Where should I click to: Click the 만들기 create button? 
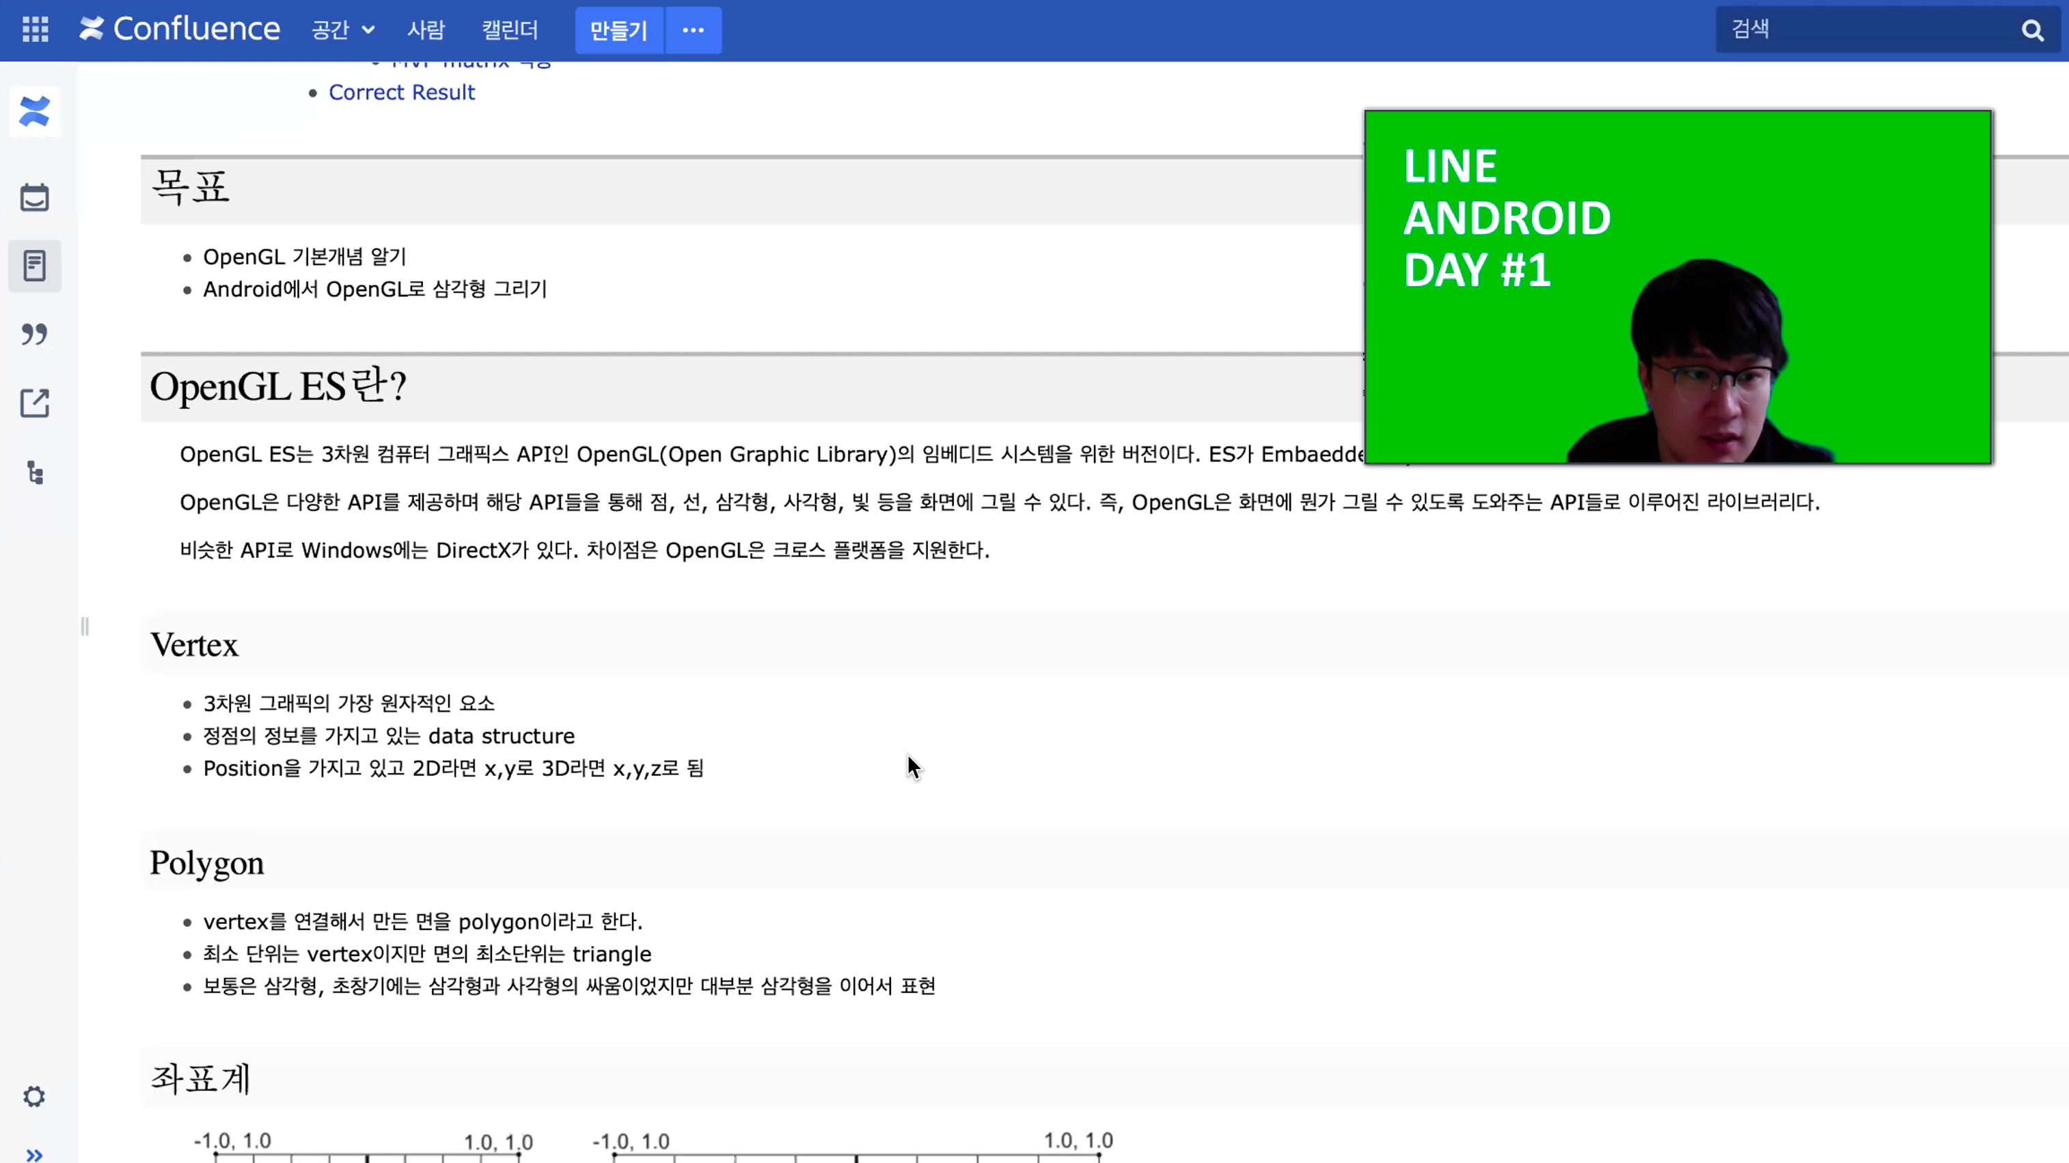pos(618,31)
